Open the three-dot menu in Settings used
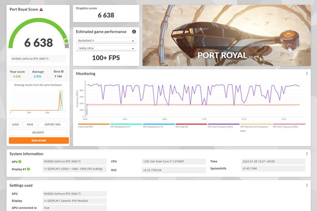317x211 pixels. pyautogui.click(x=307, y=185)
